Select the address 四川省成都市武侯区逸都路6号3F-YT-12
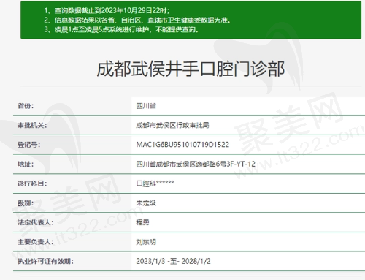 coord(196,164)
